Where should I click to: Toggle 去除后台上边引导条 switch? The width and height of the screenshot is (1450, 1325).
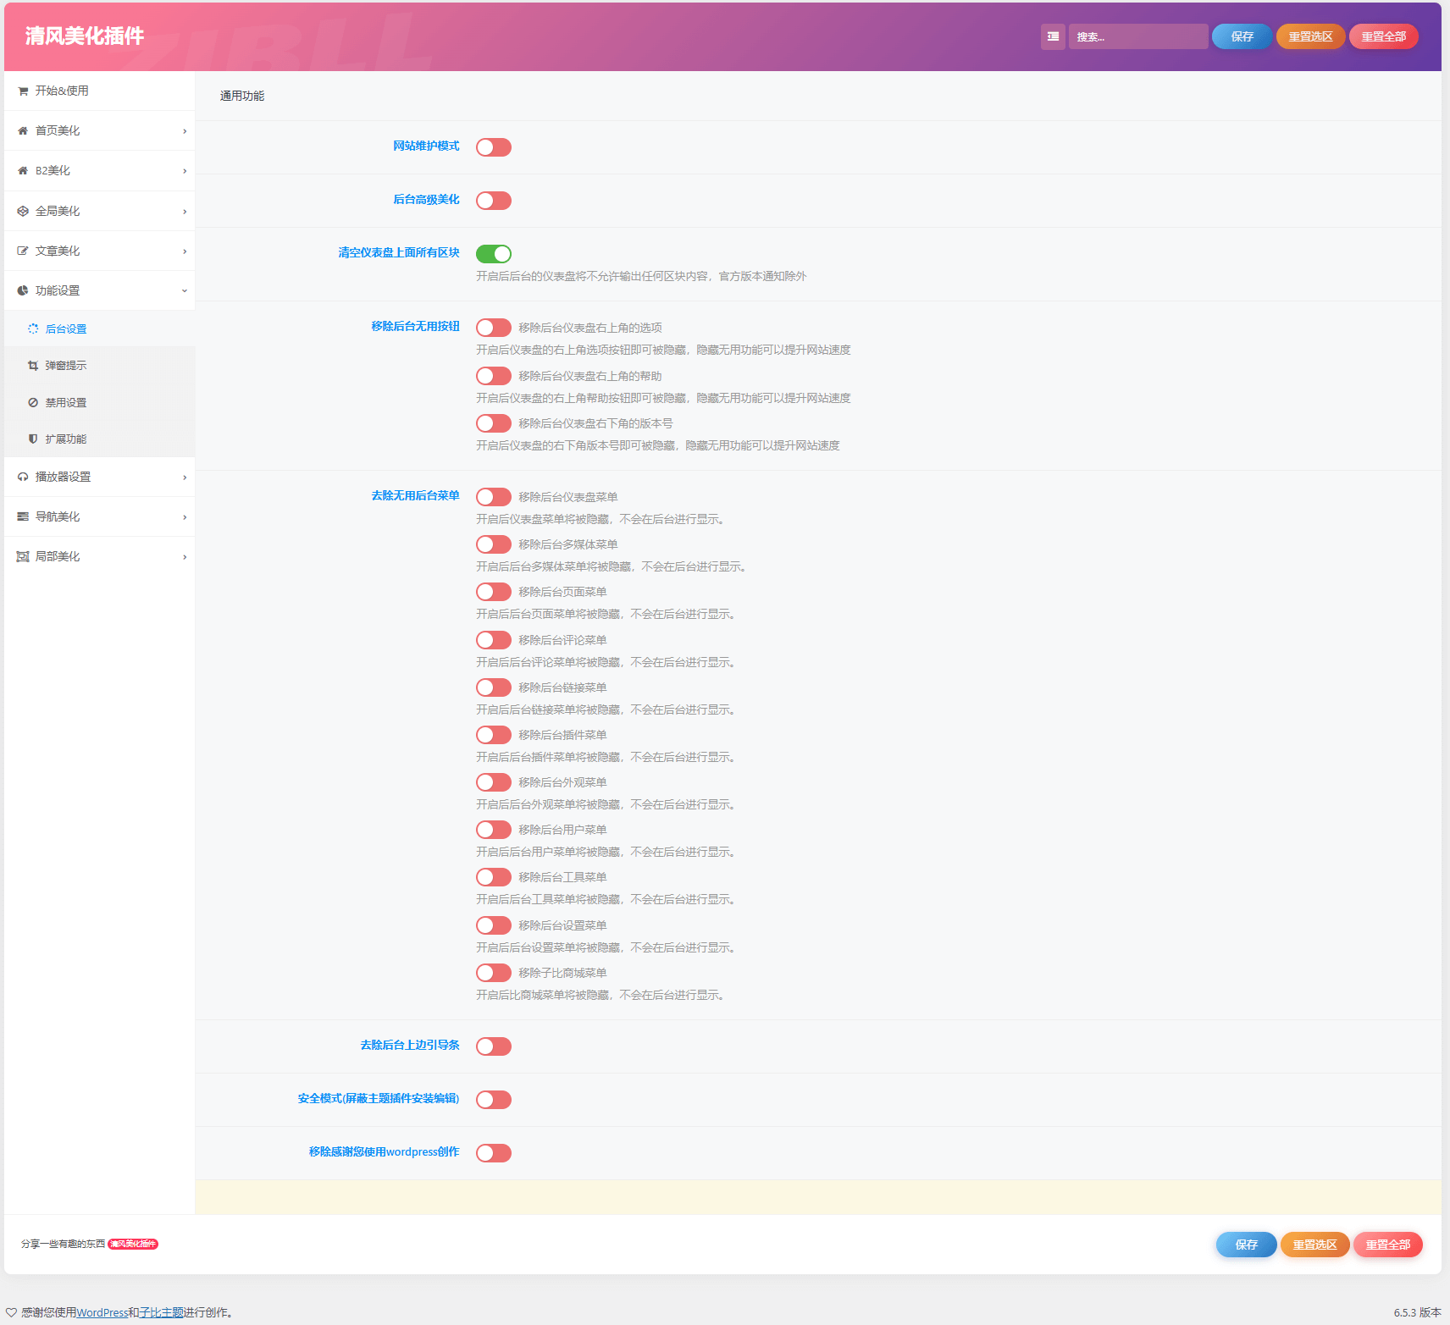(x=494, y=1046)
